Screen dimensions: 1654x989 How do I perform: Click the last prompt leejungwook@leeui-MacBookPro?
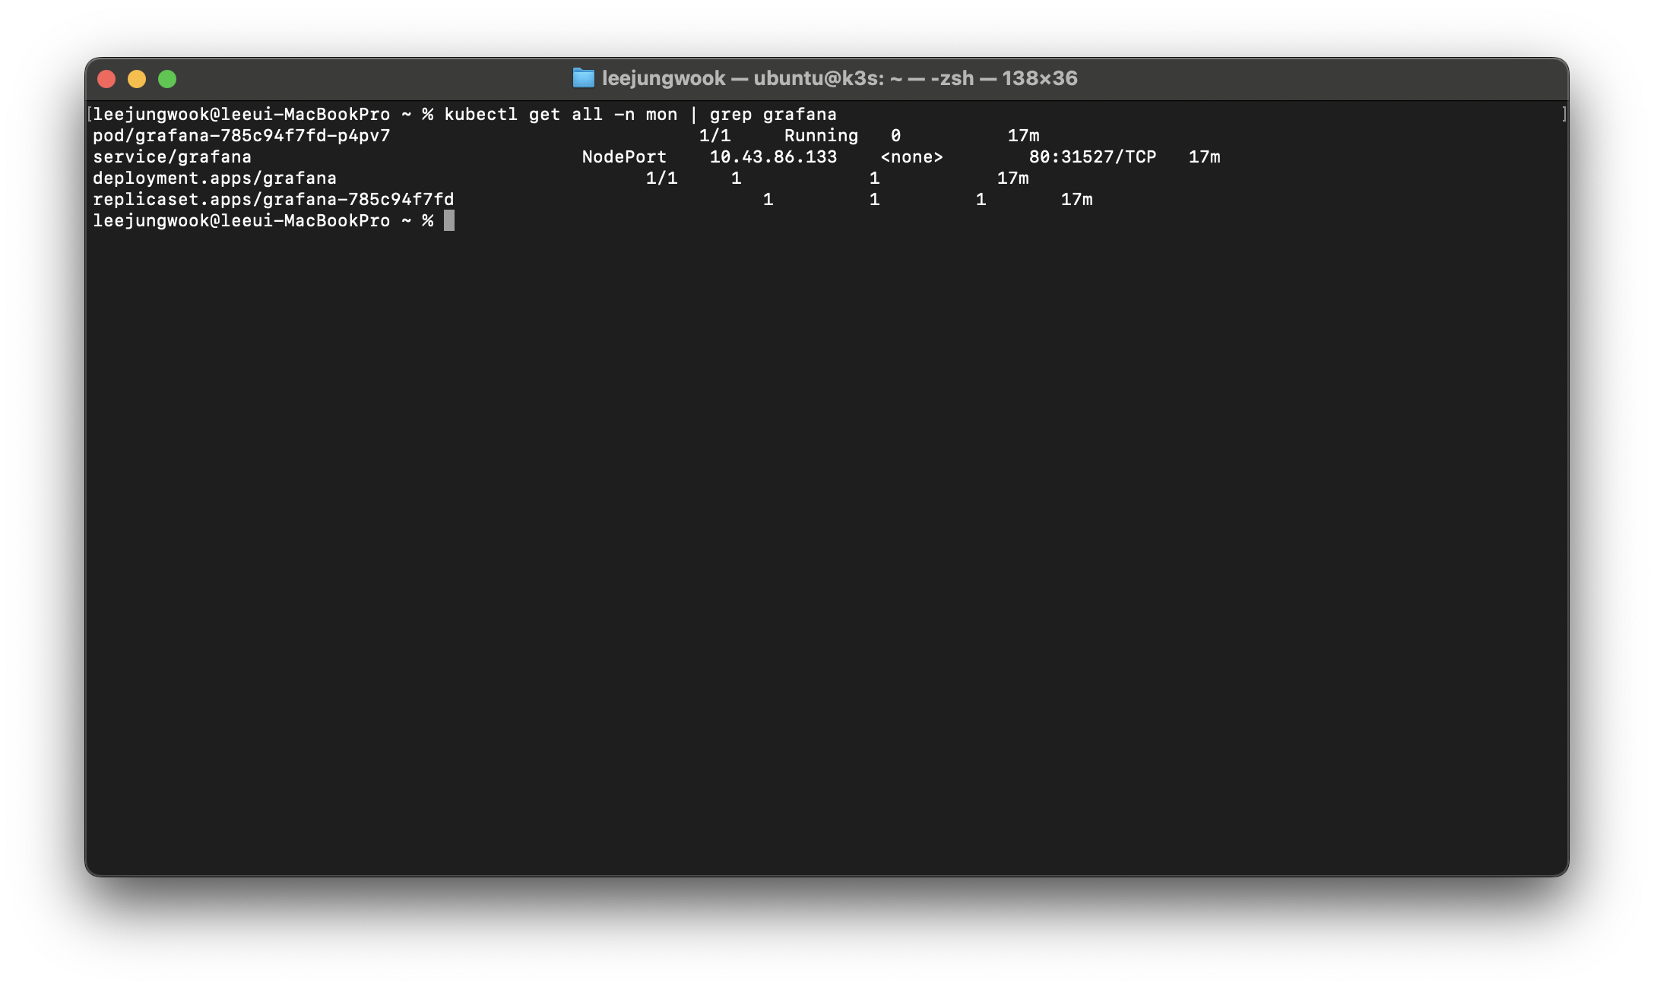(242, 221)
